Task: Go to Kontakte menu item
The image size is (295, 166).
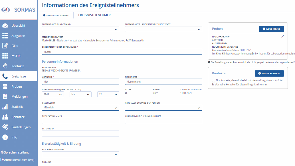Action: [x=19, y=66]
